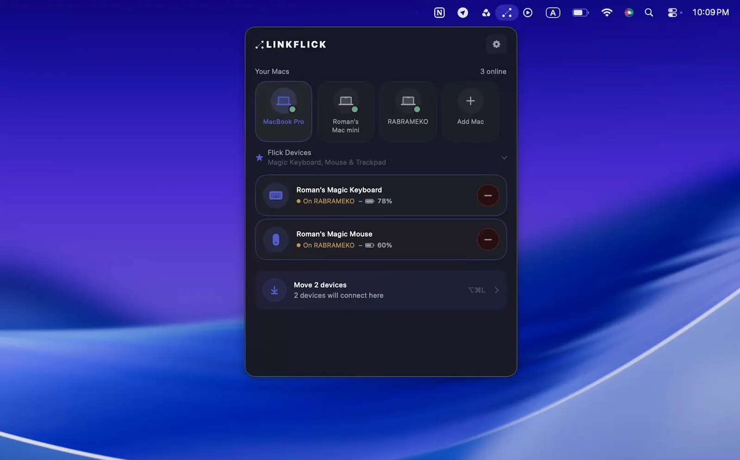Click the Magic Keyboard device icon
The width and height of the screenshot is (740, 460).
[x=276, y=196]
